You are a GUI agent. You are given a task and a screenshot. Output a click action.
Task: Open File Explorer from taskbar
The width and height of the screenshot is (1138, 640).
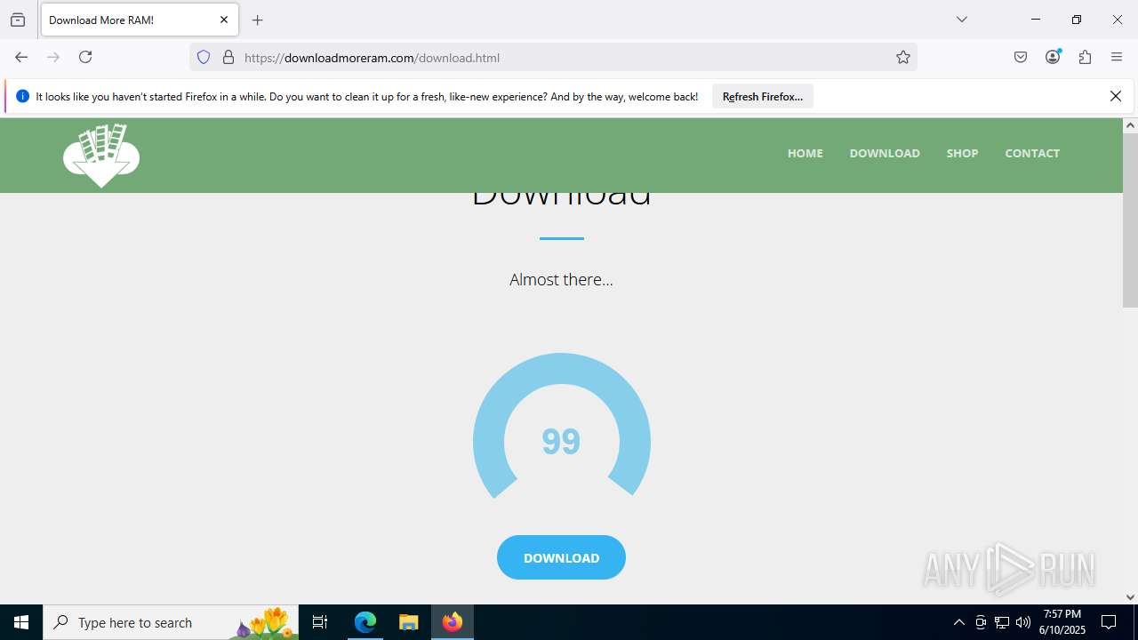408,622
